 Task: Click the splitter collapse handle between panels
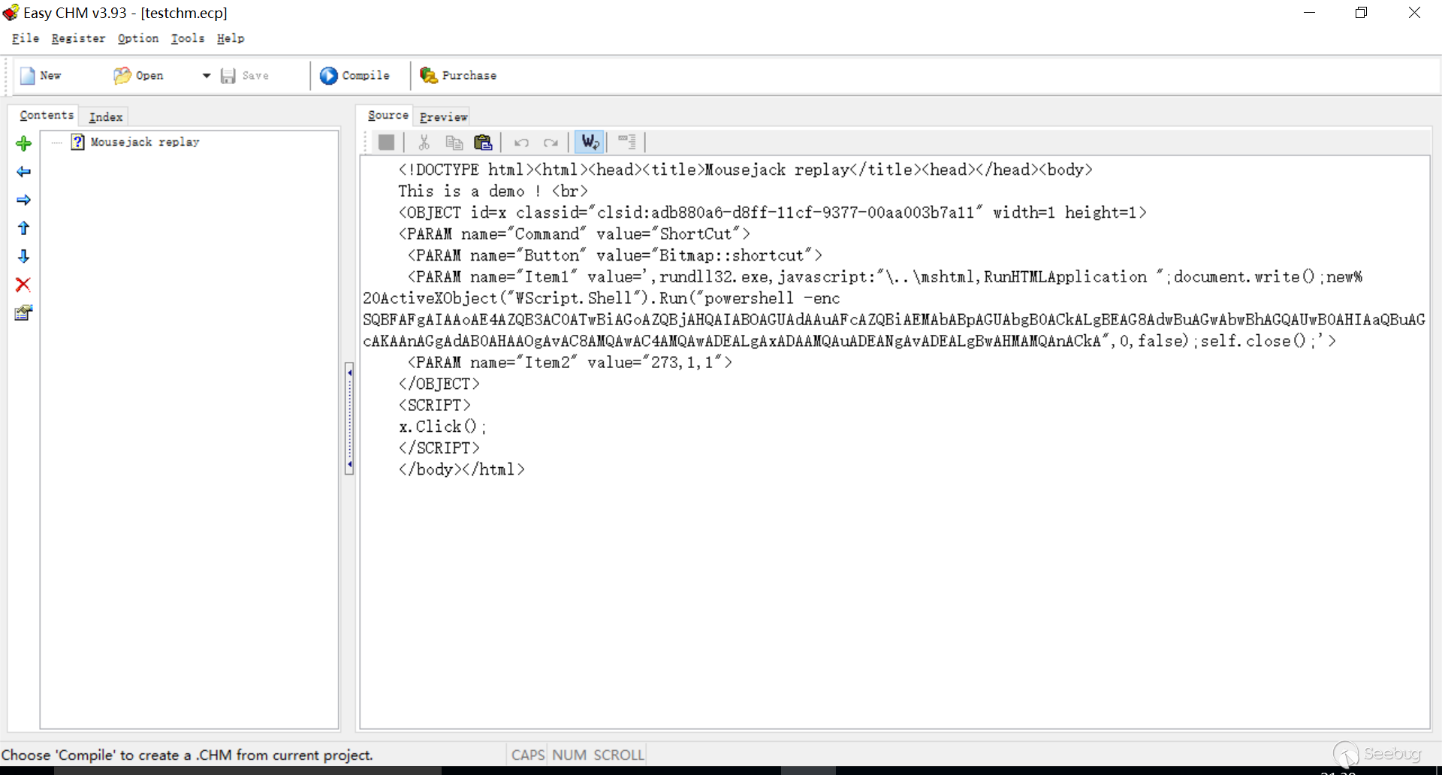349,418
